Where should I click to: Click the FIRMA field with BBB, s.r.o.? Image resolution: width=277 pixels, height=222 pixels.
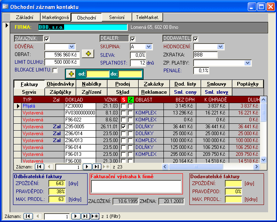[83, 27]
